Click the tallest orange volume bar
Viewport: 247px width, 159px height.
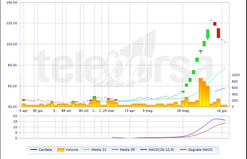coord(200,92)
